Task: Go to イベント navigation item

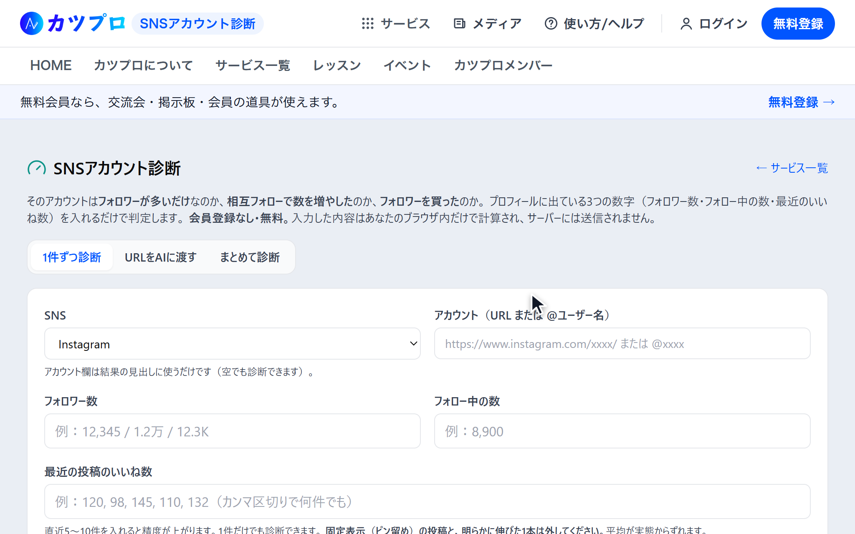Action: (407, 65)
